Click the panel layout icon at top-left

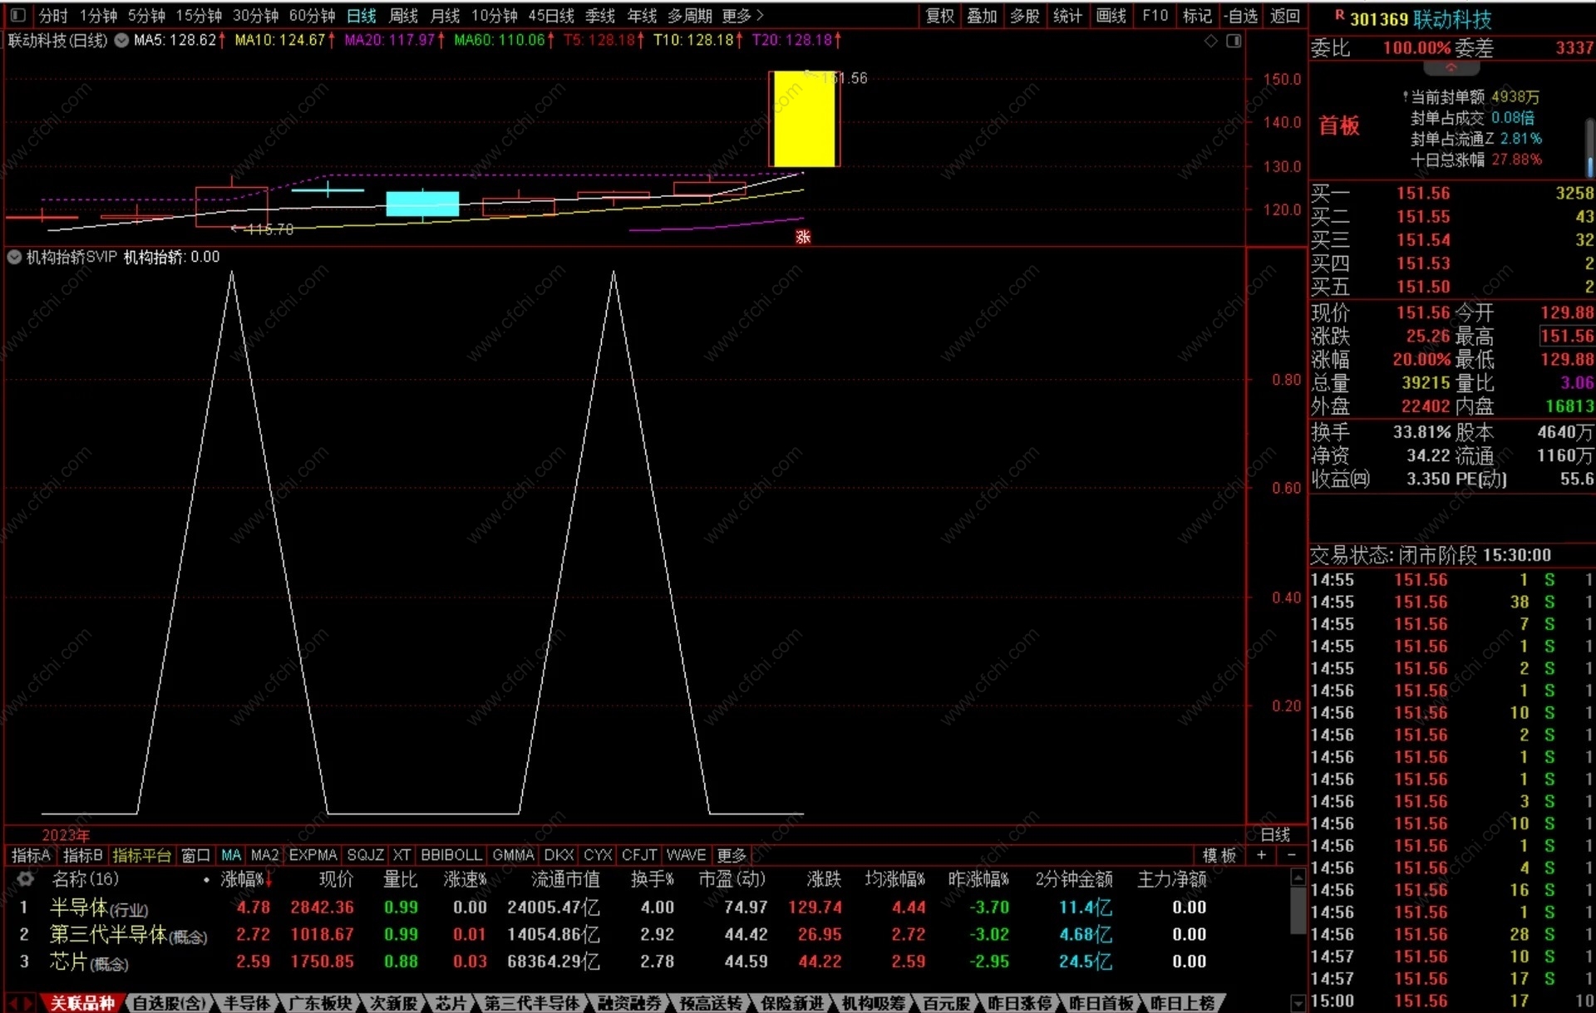point(18,15)
